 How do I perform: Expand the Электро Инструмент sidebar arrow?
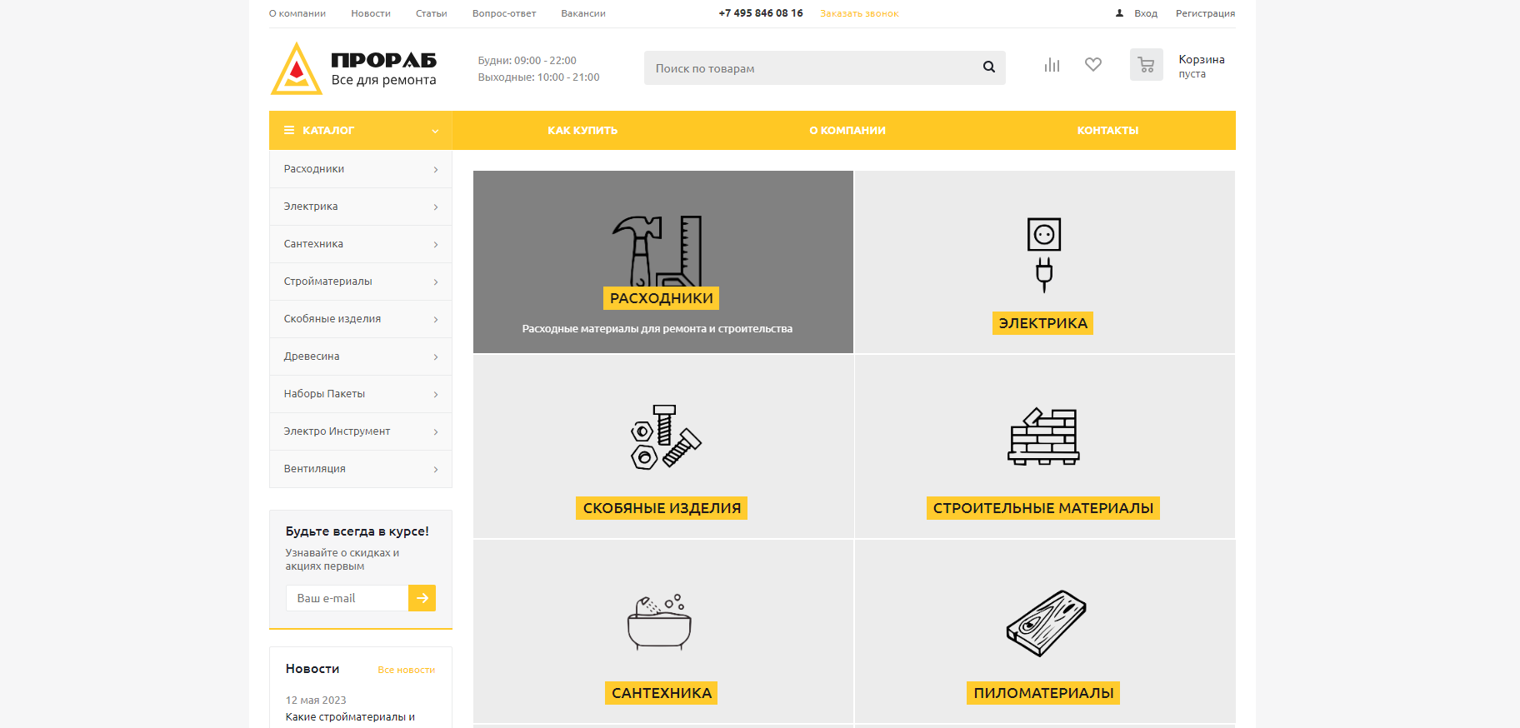click(436, 431)
